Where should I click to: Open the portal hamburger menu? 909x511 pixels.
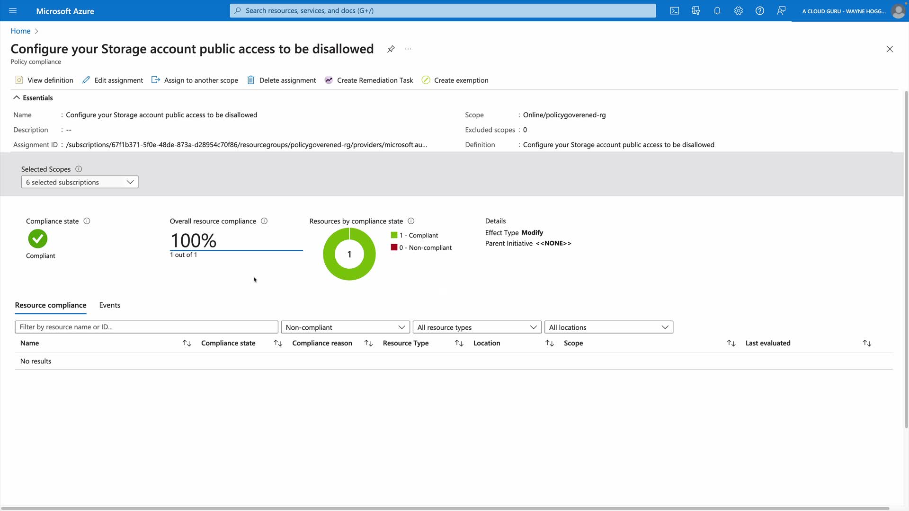[x=13, y=11]
